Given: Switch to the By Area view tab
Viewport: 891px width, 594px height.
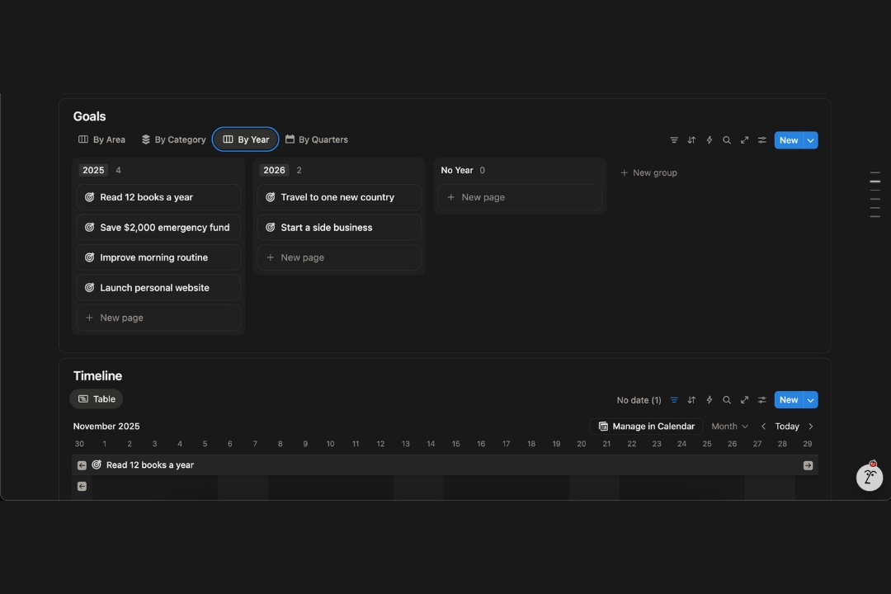Looking at the screenshot, I should [101, 140].
